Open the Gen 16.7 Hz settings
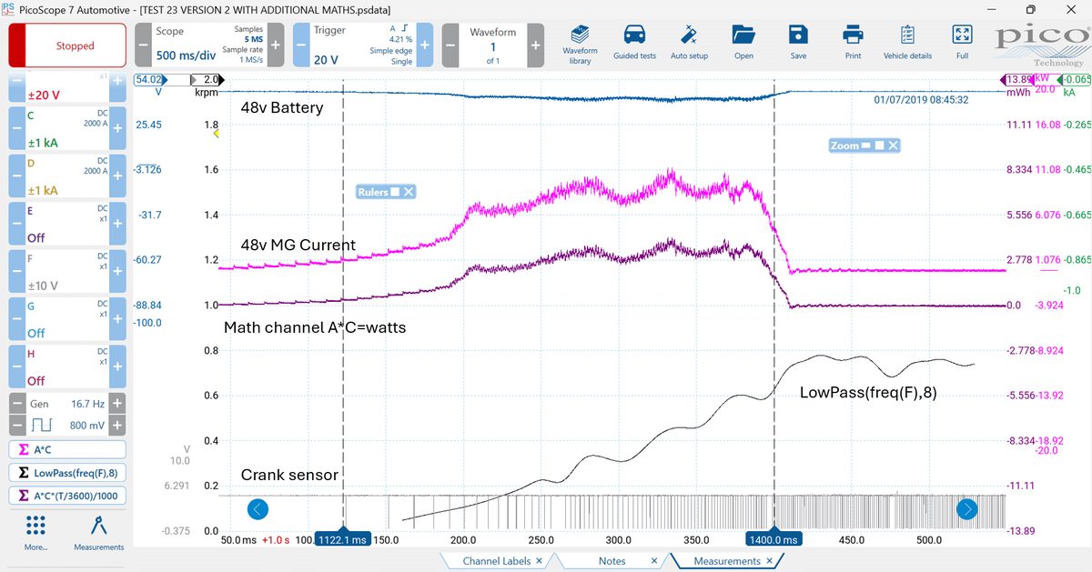Screen dimensions: 1092x572 (x=67, y=403)
